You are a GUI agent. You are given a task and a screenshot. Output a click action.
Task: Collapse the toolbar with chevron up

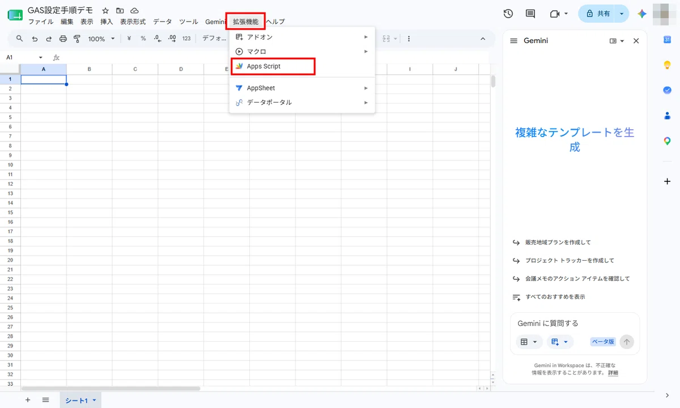(x=483, y=39)
